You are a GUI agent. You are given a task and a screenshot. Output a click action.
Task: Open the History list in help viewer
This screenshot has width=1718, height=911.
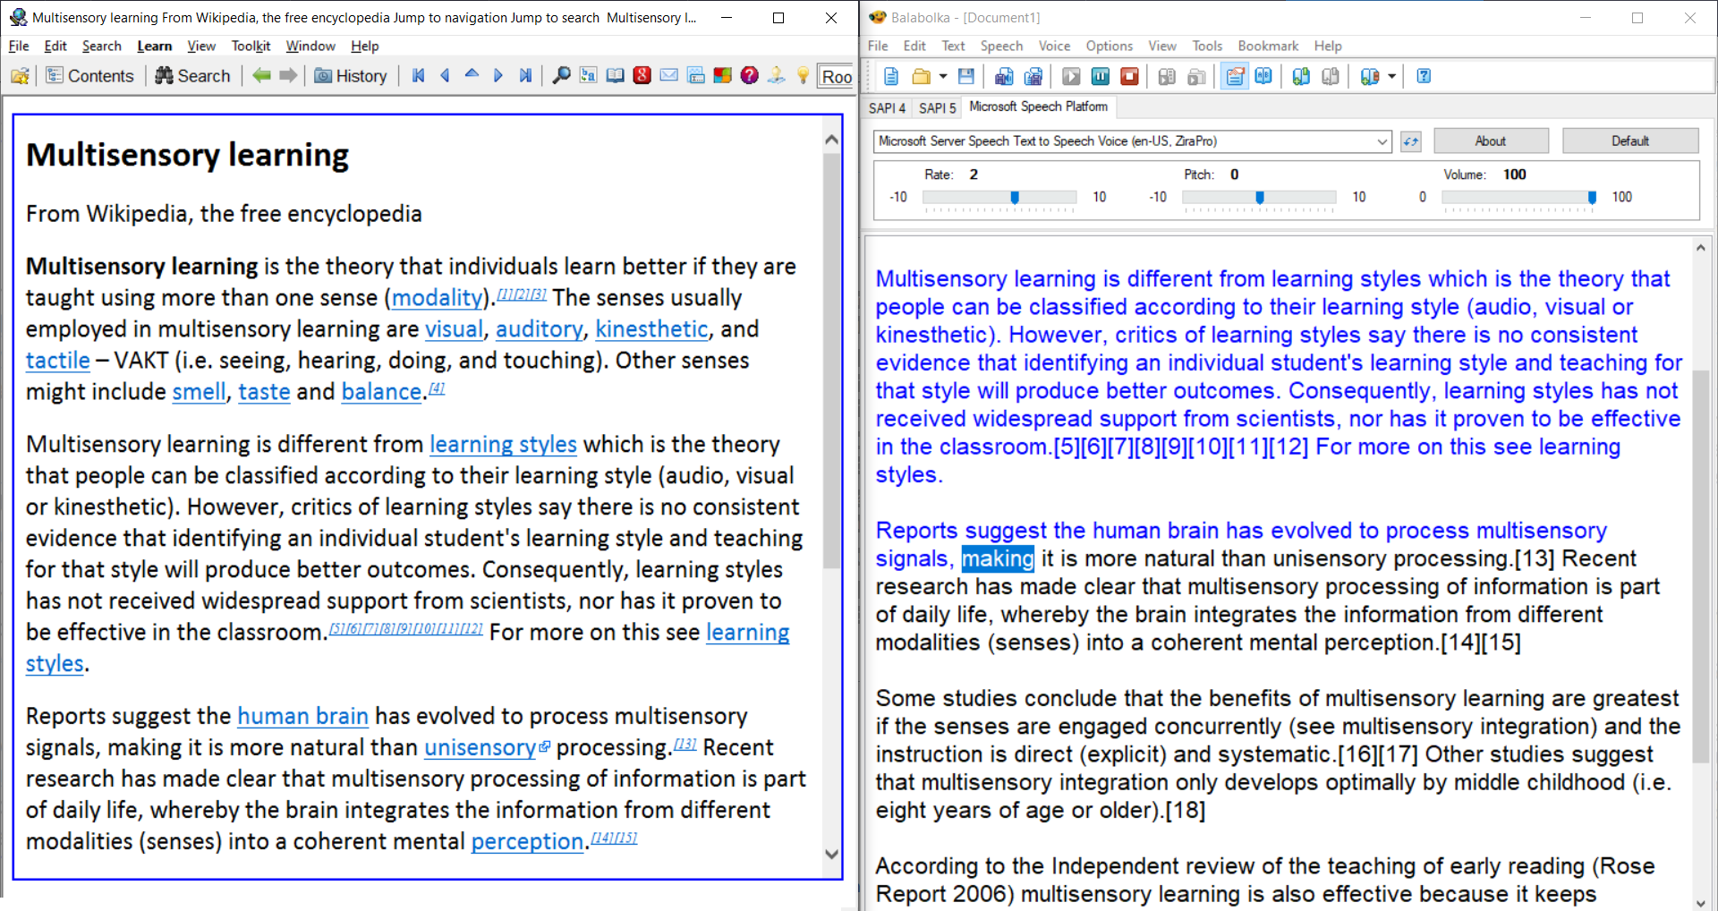(x=351, y=76)
